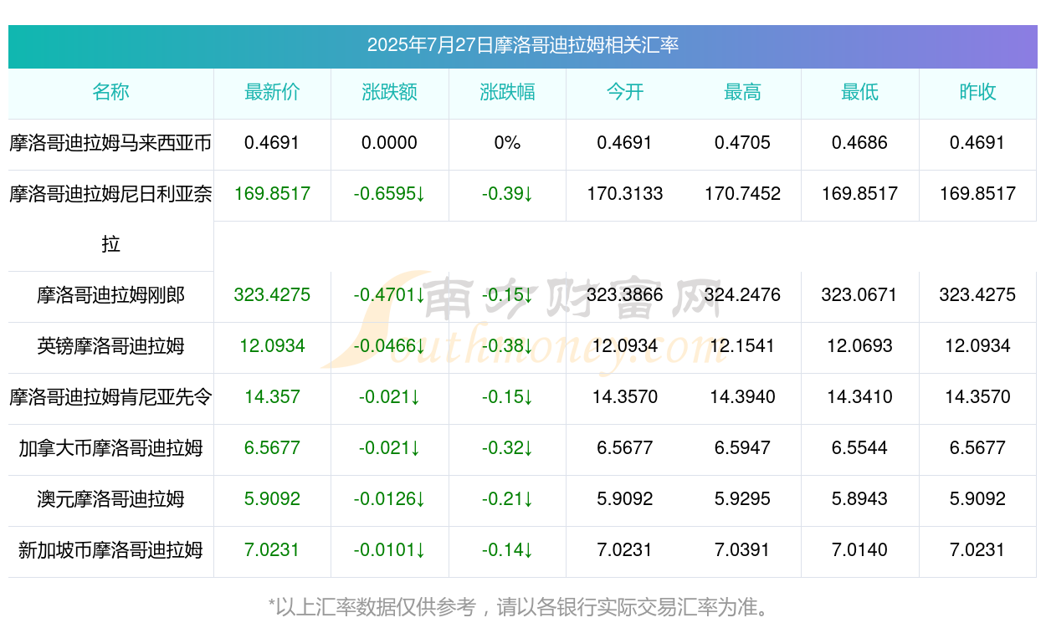
Task: Click the 涨跌额 column header
Action: [x=390, y=93]
